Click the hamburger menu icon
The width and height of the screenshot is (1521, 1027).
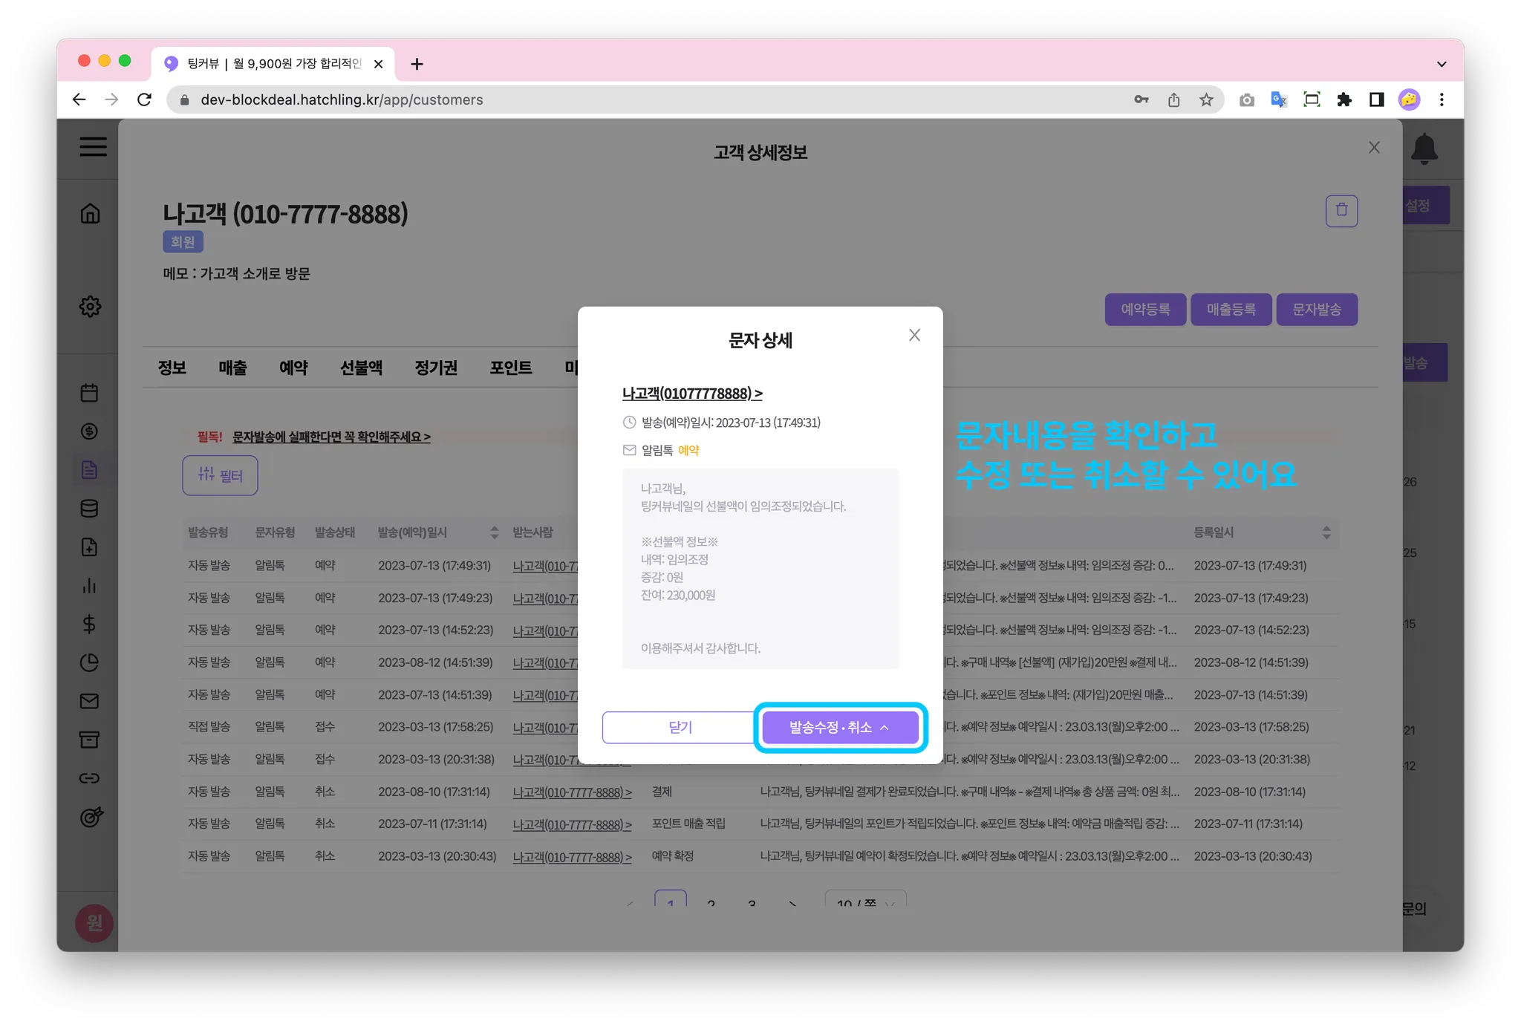point(93,146)
